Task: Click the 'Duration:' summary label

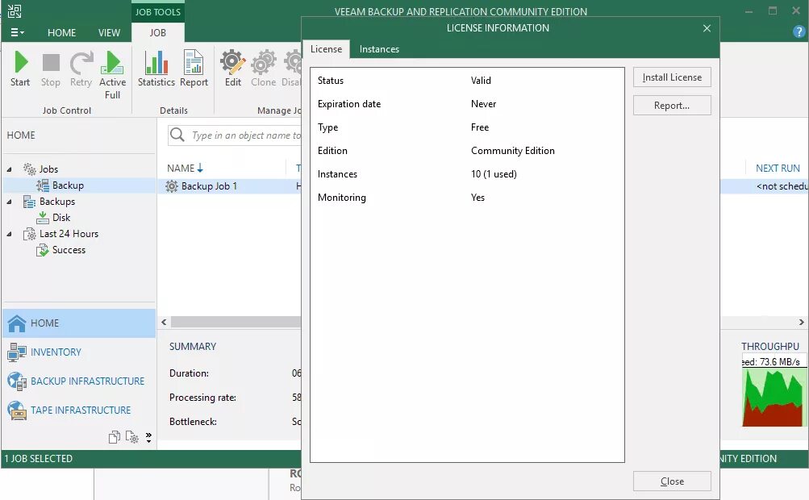Action: (x=189, y=373)
